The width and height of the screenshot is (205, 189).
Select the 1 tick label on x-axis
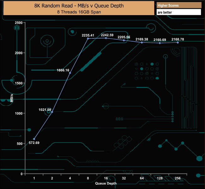click(x=34, y=178)
